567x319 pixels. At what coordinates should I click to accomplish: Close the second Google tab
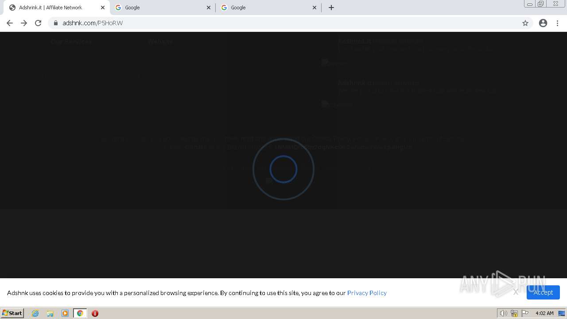click(315, 8)
